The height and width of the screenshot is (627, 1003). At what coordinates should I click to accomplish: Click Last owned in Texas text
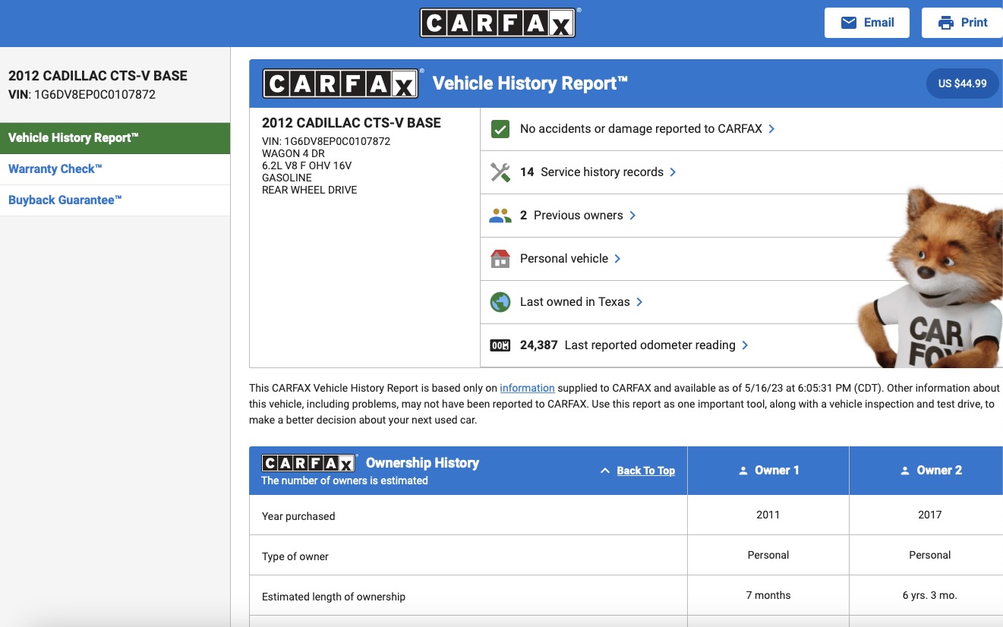pos(575,302)
